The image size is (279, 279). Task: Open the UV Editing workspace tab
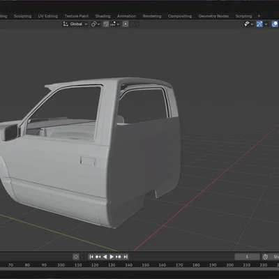(48, 16)
